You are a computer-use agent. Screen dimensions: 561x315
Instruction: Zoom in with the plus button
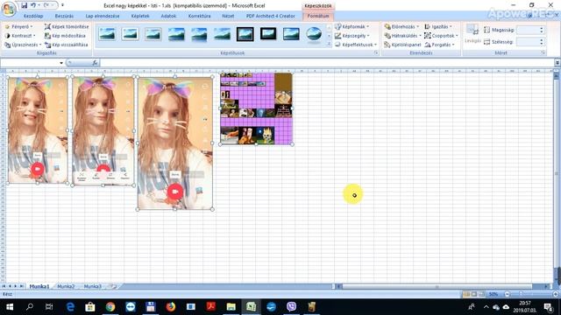[556, 294]
